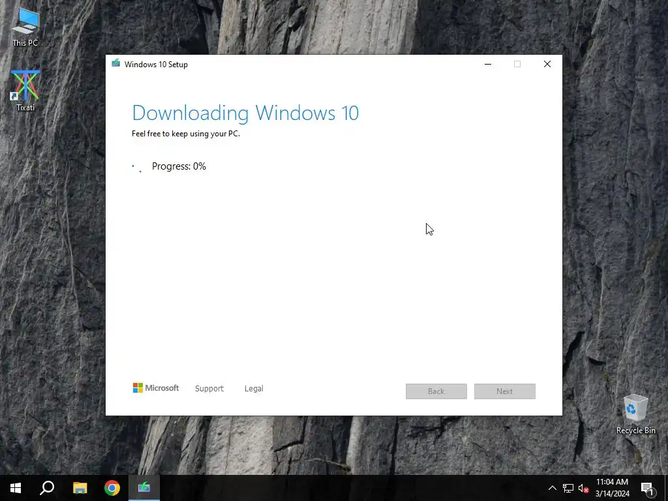Click the Microsoft logo in setup

click(x=156, y=387)
